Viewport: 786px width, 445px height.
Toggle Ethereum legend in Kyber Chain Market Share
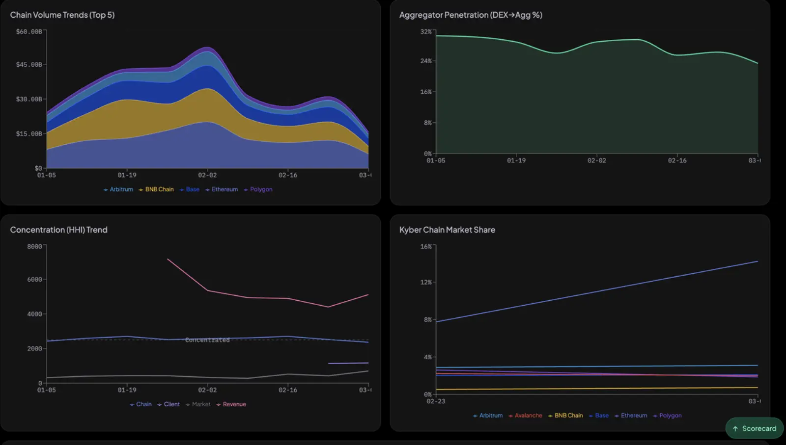tap(631, 416)
